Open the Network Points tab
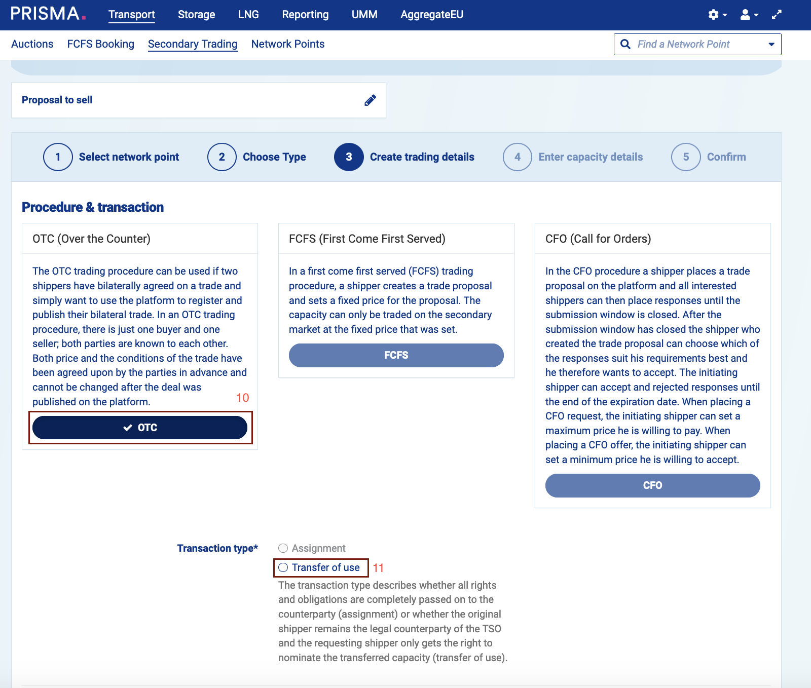This screenshot has width=811, height=688. (x=287, y=44)
